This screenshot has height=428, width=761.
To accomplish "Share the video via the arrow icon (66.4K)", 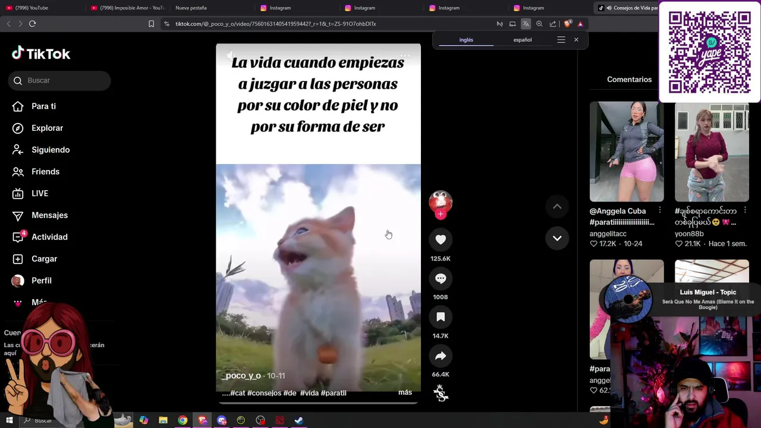I will pos(441,355).
